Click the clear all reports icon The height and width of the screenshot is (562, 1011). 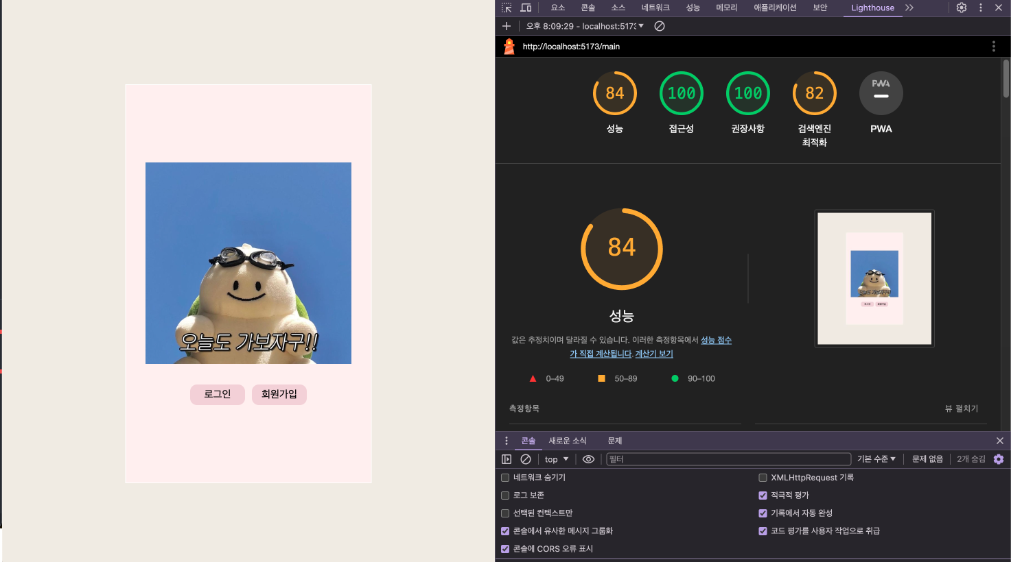tap(660, 26)
